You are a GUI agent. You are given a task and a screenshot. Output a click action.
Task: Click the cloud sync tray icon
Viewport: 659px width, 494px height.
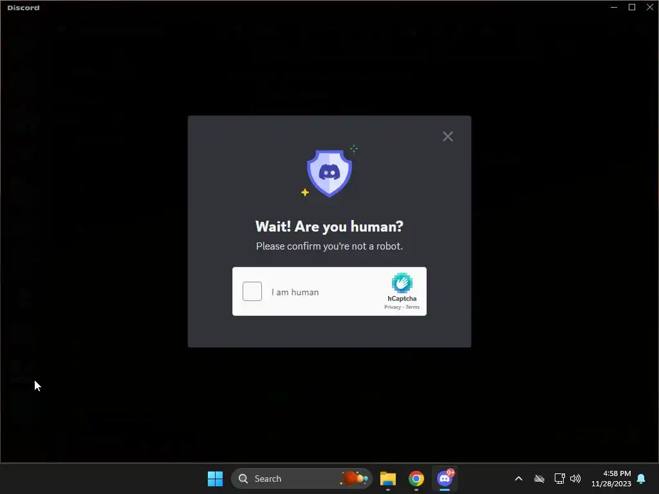(539, 479)
